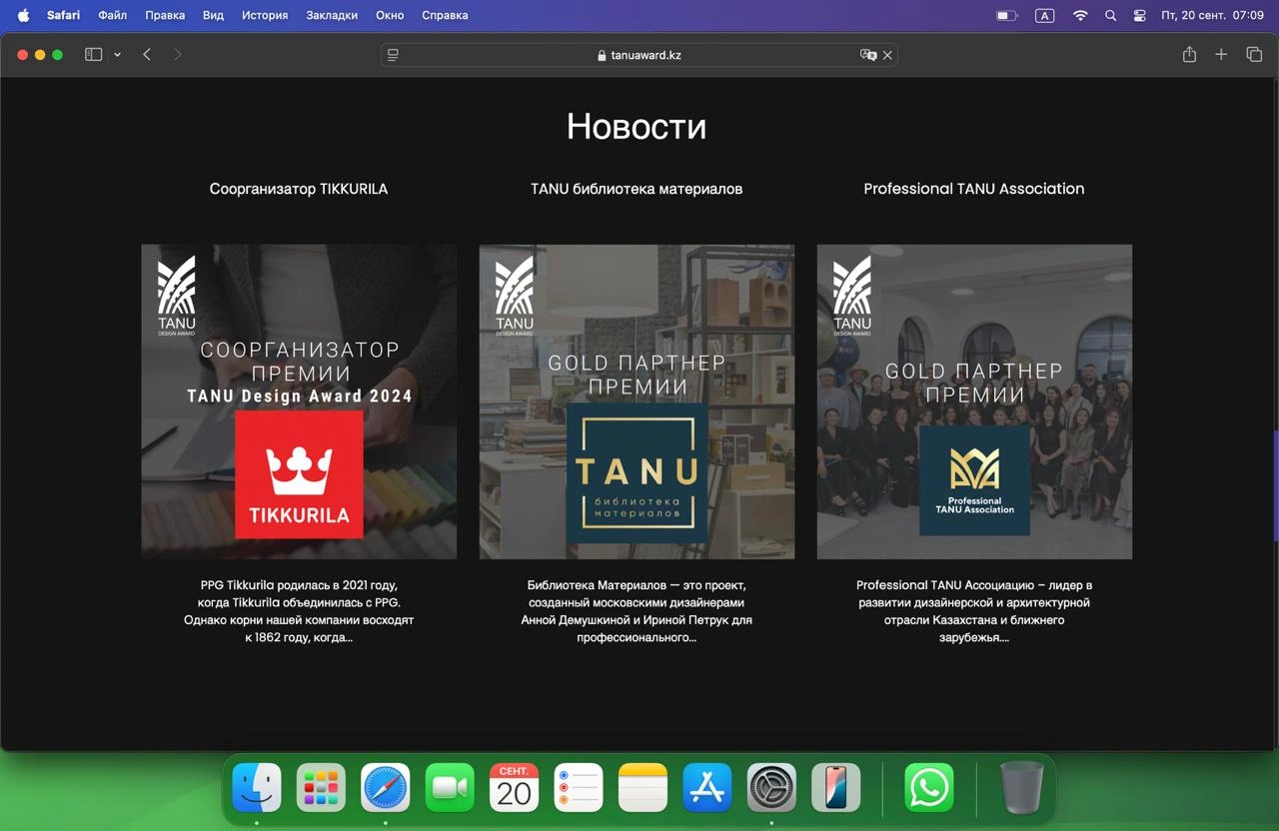Open sidebar options dropdown chevron

click(x=117, y=55)
